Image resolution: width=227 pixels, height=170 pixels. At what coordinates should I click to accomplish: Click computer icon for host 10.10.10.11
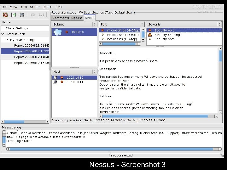[55, 82]
